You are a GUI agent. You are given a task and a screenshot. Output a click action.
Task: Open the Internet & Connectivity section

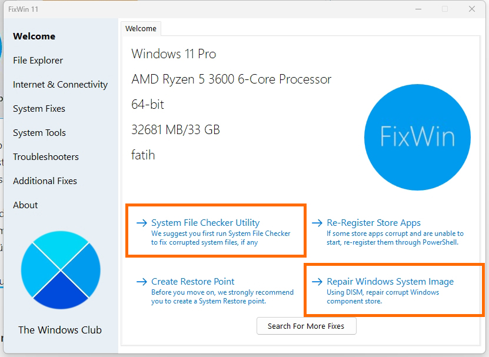pyautogui.click(x=61, y=85)
